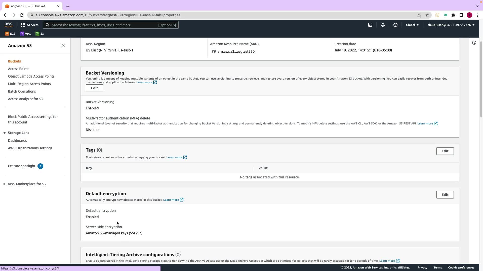Copy the bucket ARN with copy icon
Viewport: 483px width, 271px height.
click(214, 51)
